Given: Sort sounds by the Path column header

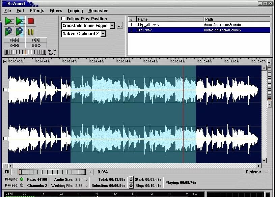Looking at the screenshot, I should [x=237, y=19].
